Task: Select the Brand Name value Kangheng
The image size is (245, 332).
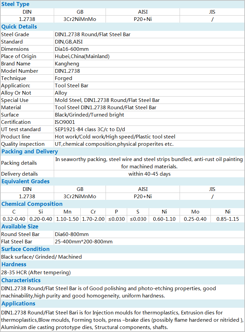Action: [x=66, y=64]
